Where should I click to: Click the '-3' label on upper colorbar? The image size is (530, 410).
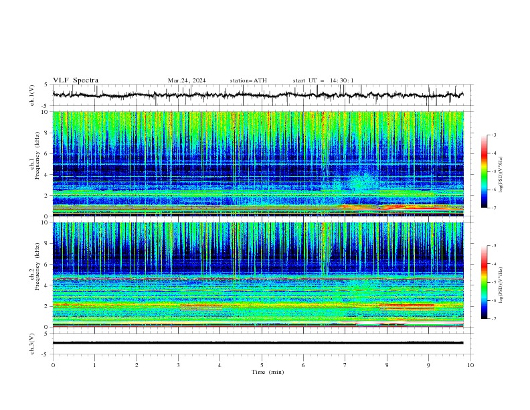click(x=494, y=135)
